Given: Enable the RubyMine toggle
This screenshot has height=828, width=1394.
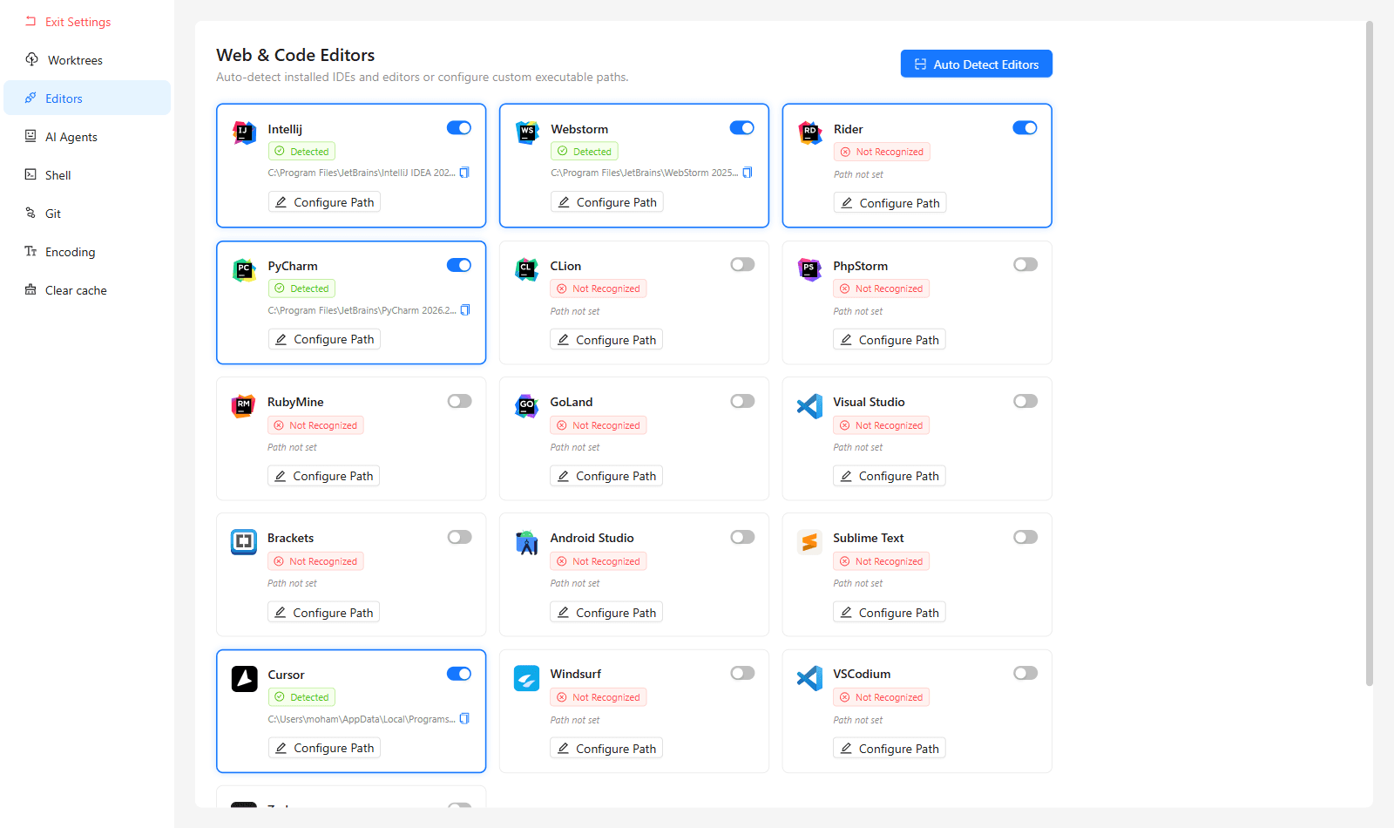Looking at the screenshot, I should pos(460,401).
